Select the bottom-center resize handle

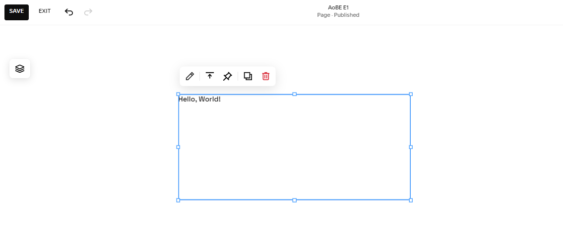[x=295, y=200]
